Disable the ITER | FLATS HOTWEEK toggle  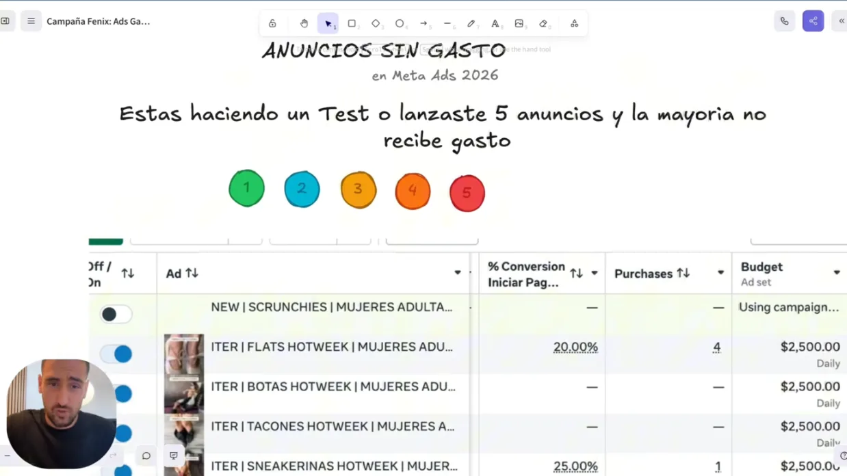[116, 354]
